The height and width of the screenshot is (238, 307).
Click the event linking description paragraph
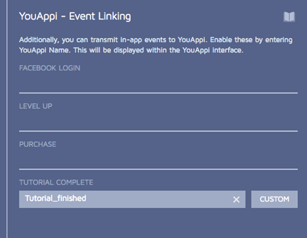pyautogui.click(x=155, y=45)
